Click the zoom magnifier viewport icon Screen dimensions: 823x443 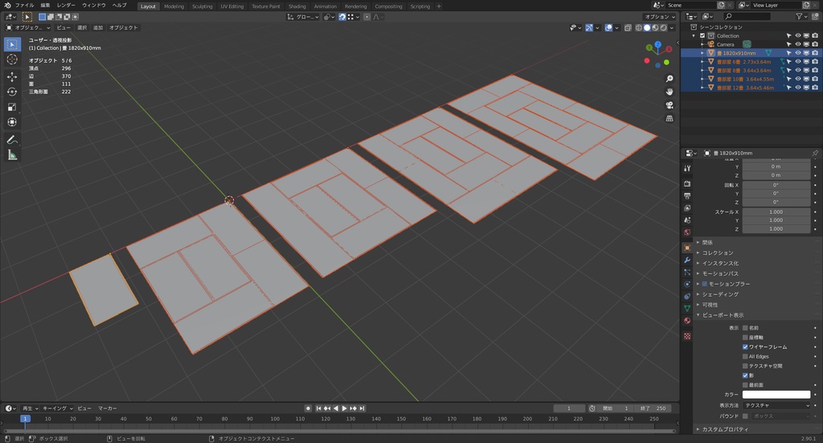[669, 79]
